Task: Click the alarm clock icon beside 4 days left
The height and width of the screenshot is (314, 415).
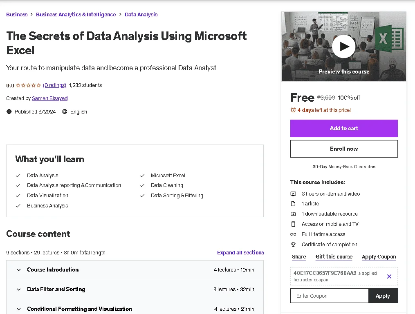Action: (x=293, y=110)
